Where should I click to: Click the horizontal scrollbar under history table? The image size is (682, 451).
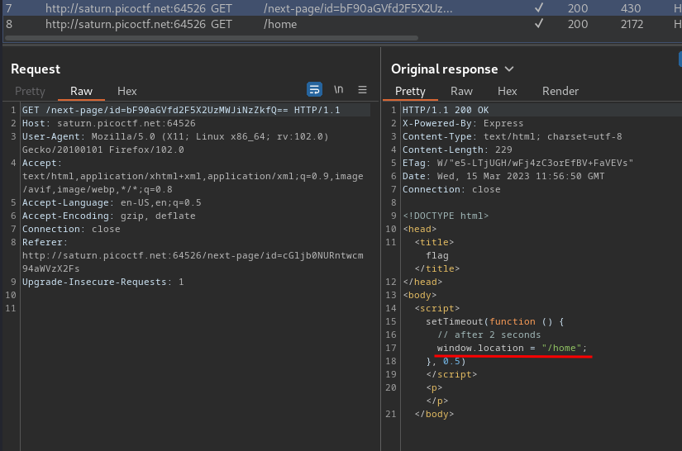pyautogui.click(x=212, y=38)
